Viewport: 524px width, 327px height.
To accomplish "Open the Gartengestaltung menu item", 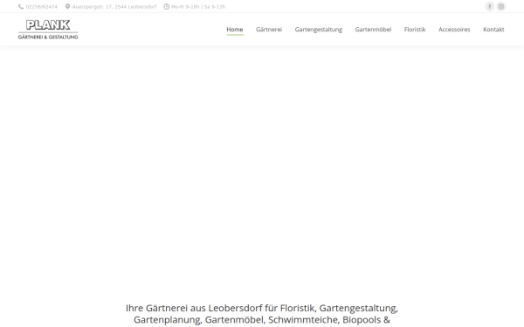I will (x=319, y=30).
